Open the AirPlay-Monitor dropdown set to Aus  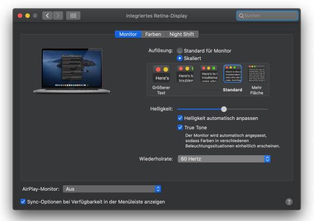[112, 189]
